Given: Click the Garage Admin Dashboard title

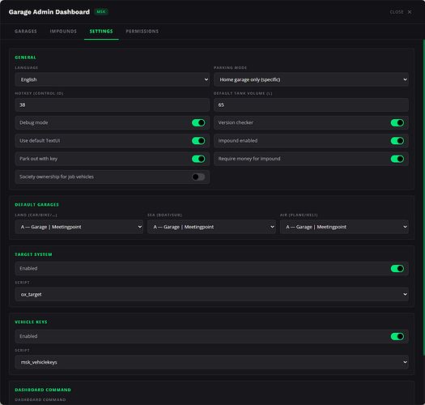Looking at the screenshot, I should [x=49, y=12].
